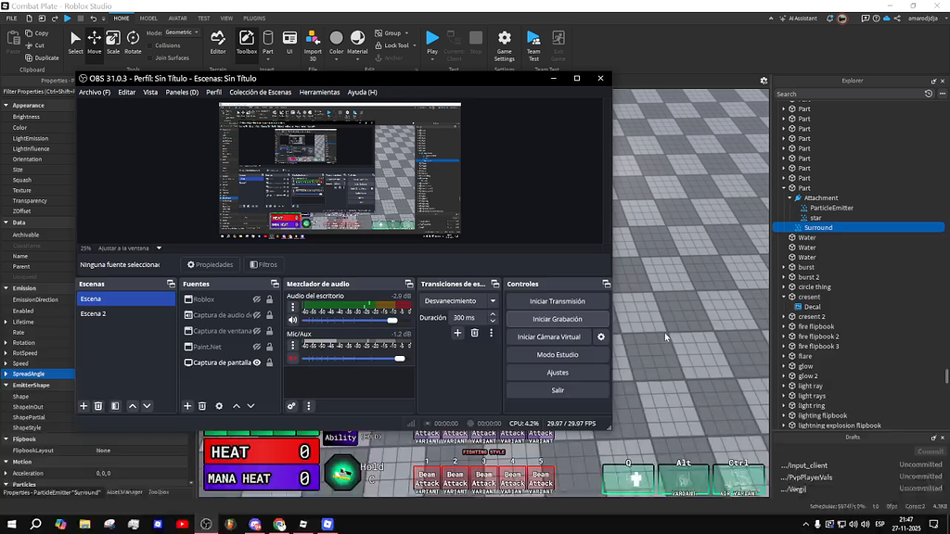950x534 pixels.
Task: Open advanced audio properties in the mixer
Action: point(291,406)
